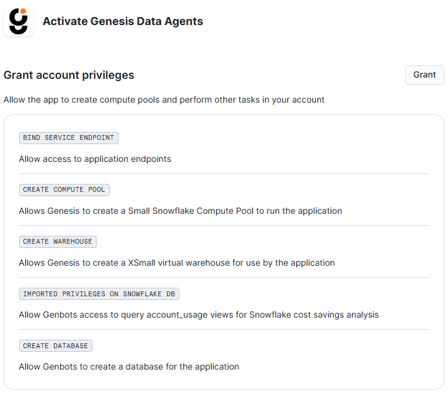Click the Activate Genesis Data Agents title
This screenshot has height=394, width=448.
click(x=122, y=21)
